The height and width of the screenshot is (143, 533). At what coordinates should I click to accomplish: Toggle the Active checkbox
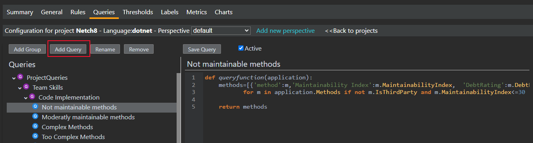(241, 48)
